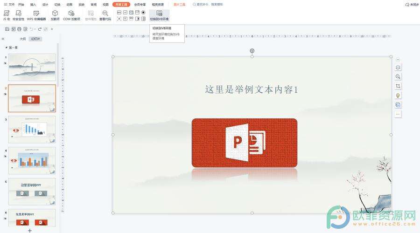Screen dimensions: 420x233
Task: Switch to the 幻灯片 slides tab
Action: 35,39
